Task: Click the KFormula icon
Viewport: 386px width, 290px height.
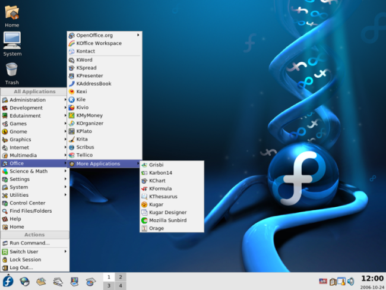Action: pos(144,189)
